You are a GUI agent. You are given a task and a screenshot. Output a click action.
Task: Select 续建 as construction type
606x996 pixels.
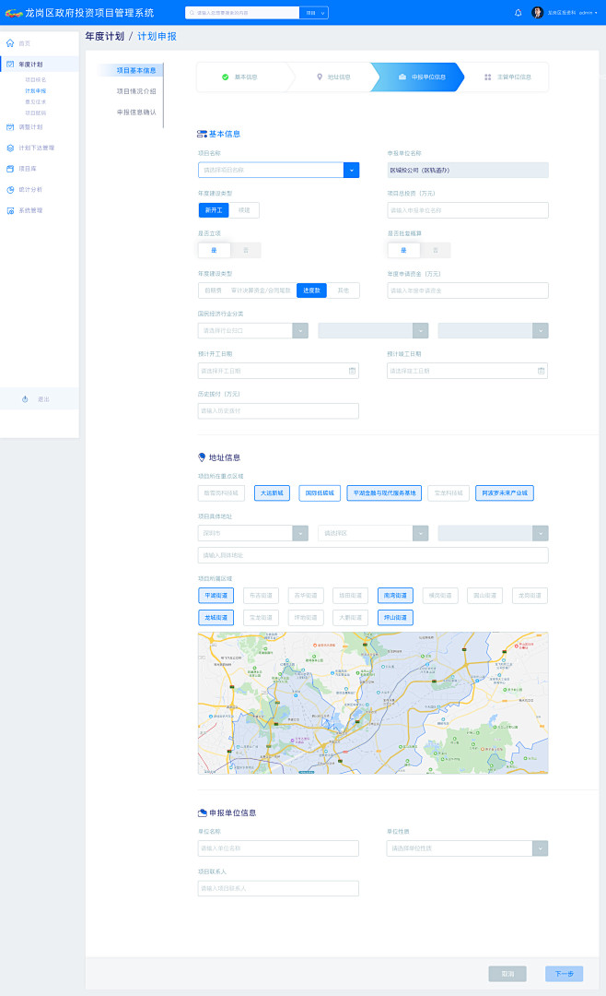click(244, 210)
